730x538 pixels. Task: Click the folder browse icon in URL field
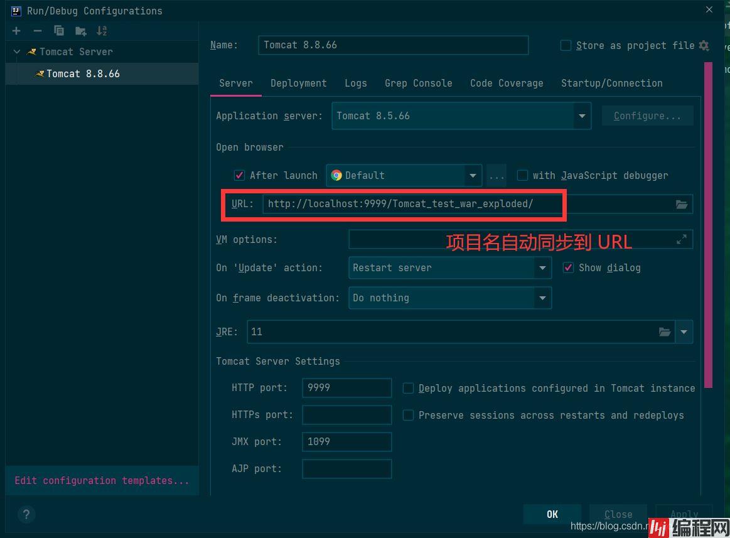[x=681, y=204]
